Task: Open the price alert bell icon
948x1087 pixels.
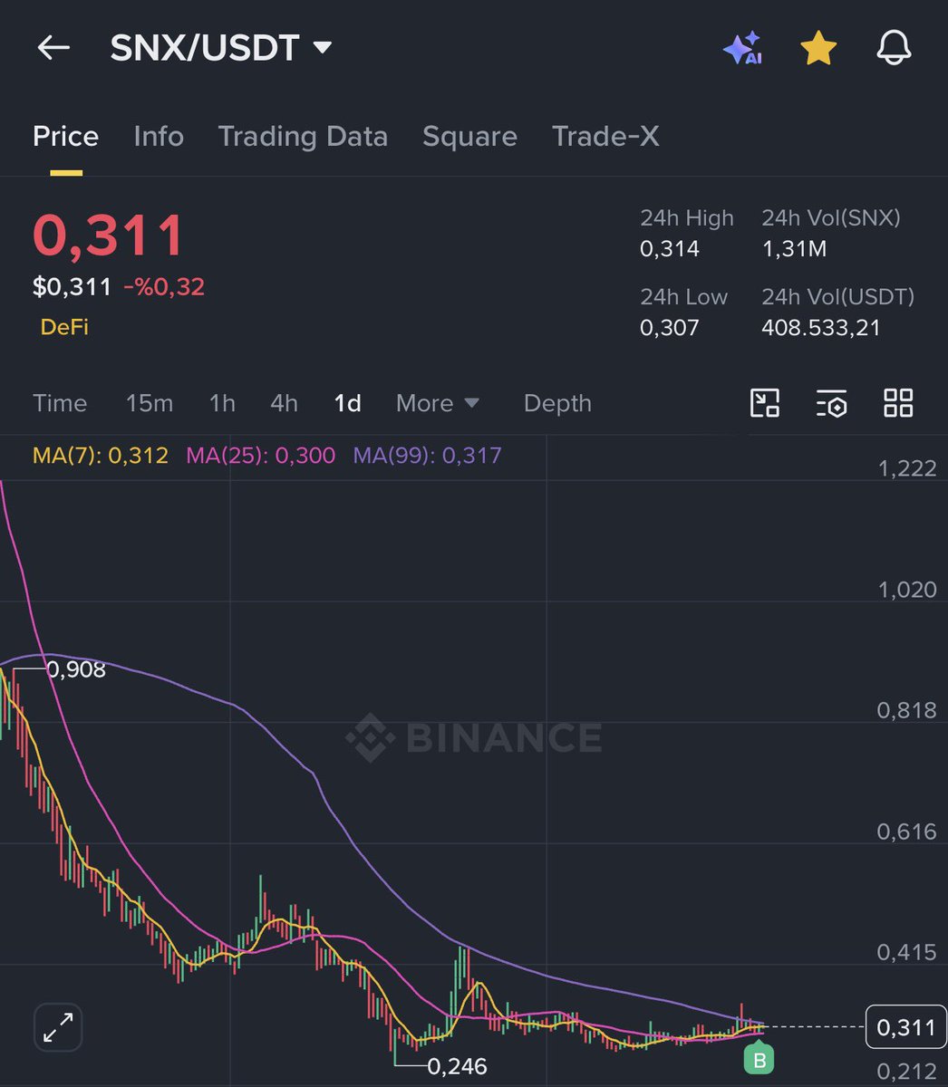Action: pyautogui.click(x=894, y=48)
